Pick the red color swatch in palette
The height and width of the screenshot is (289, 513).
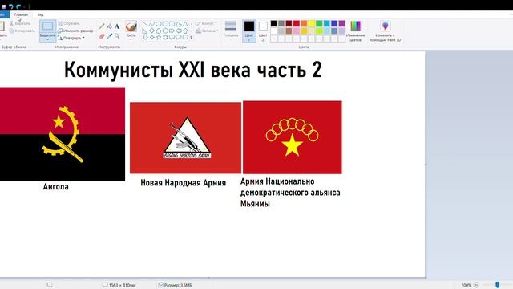click(x=297, y=23)
